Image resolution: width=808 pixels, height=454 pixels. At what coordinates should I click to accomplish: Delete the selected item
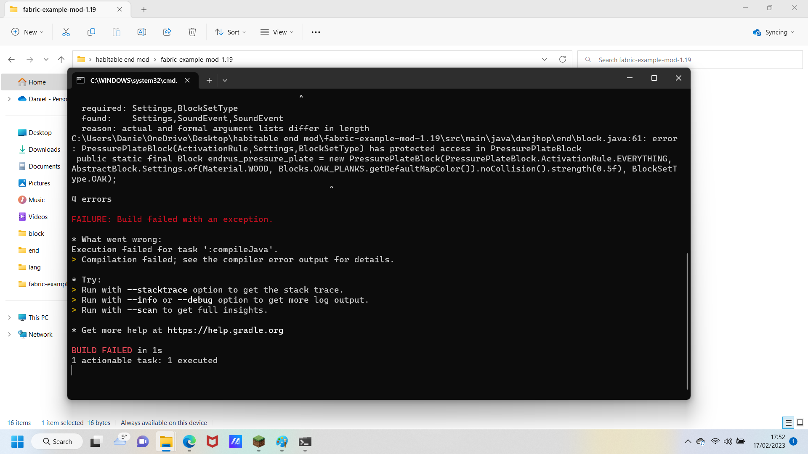coord(192,32)
